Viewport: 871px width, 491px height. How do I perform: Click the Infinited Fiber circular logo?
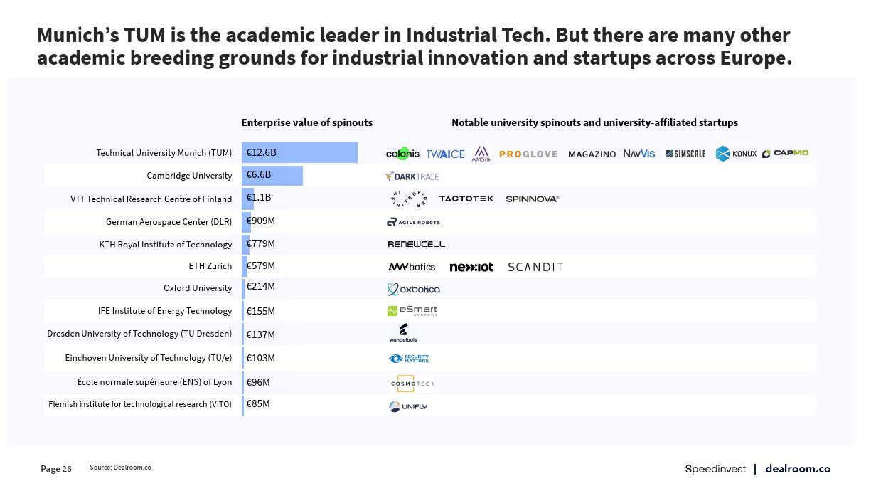(407, 199)
